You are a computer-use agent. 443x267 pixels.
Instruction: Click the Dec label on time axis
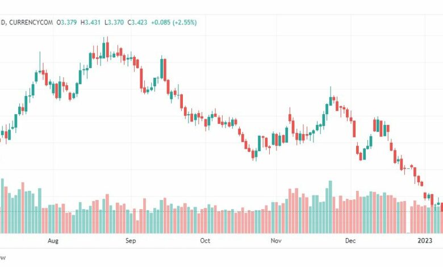(x=350, y=241)
